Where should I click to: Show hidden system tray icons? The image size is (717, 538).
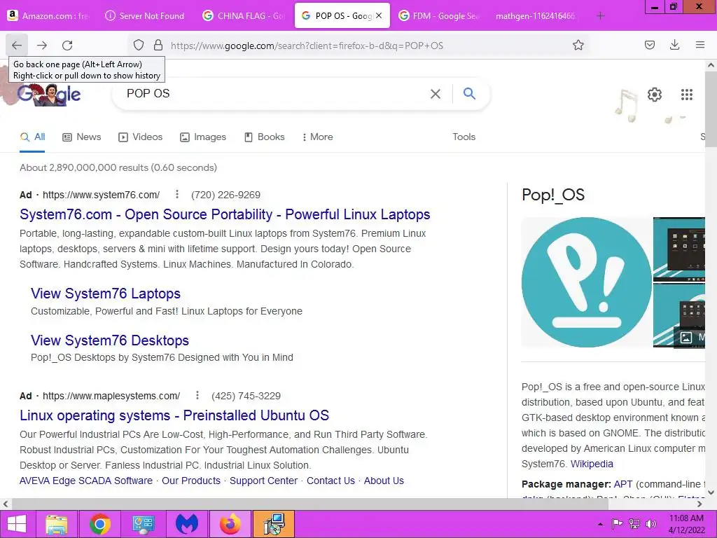pyautogui.click(x=600, y=524)
